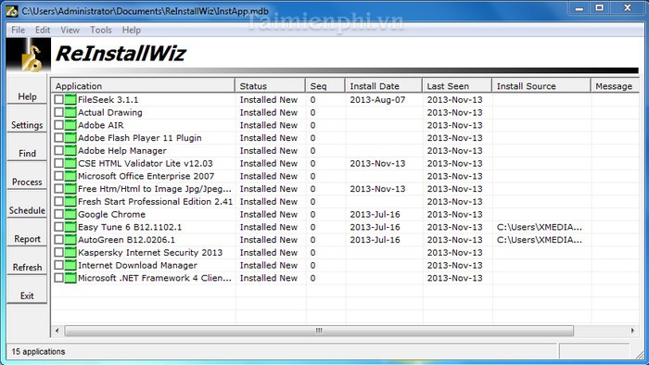Click the Seq column header
649x365 pixels.
(x=325, y=86)
